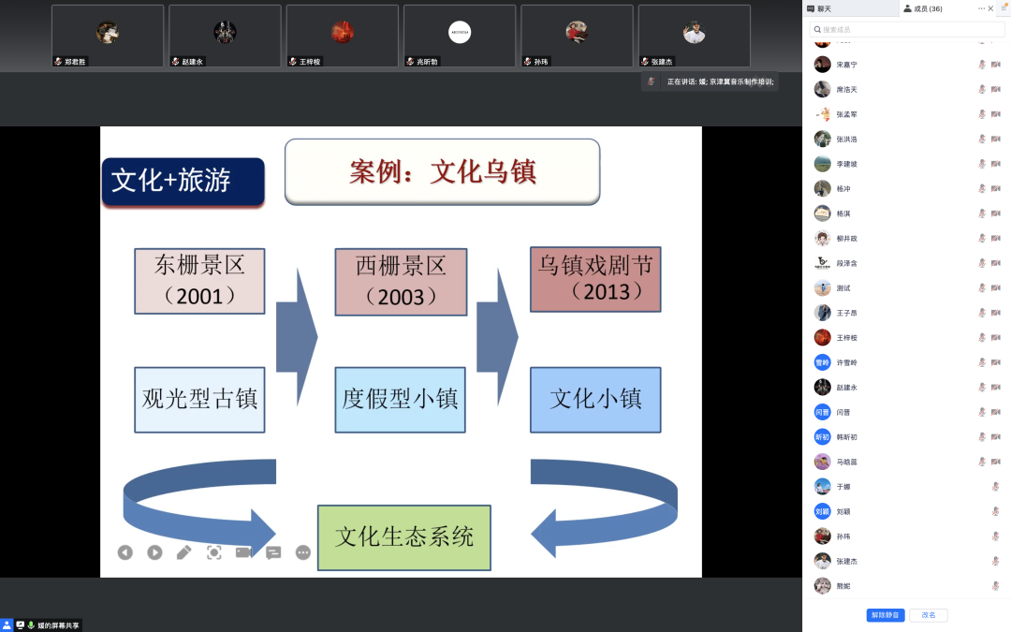Toggle microphone icon for 宋嘉宁
This screenshot has width=1011, height=632.
[982, 65]
